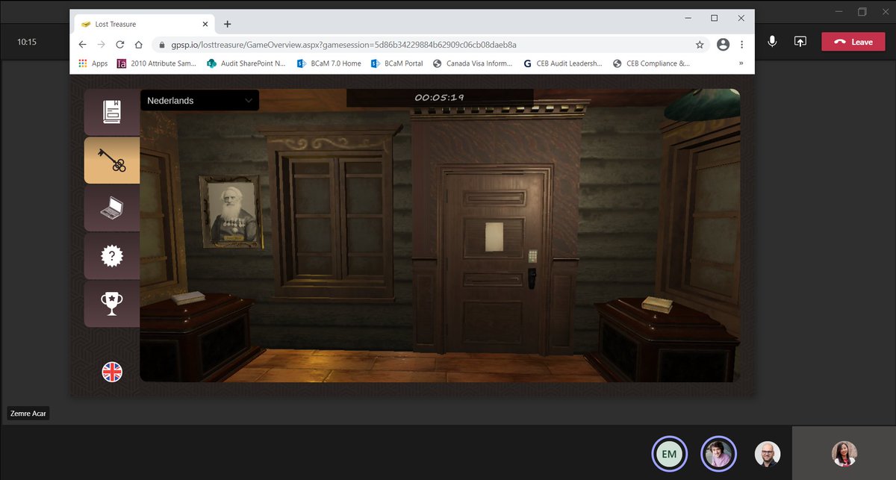896x480 pixels.
Task: Select the EM participant avatar
Action: pyautogui.click(x=669, y=454)
